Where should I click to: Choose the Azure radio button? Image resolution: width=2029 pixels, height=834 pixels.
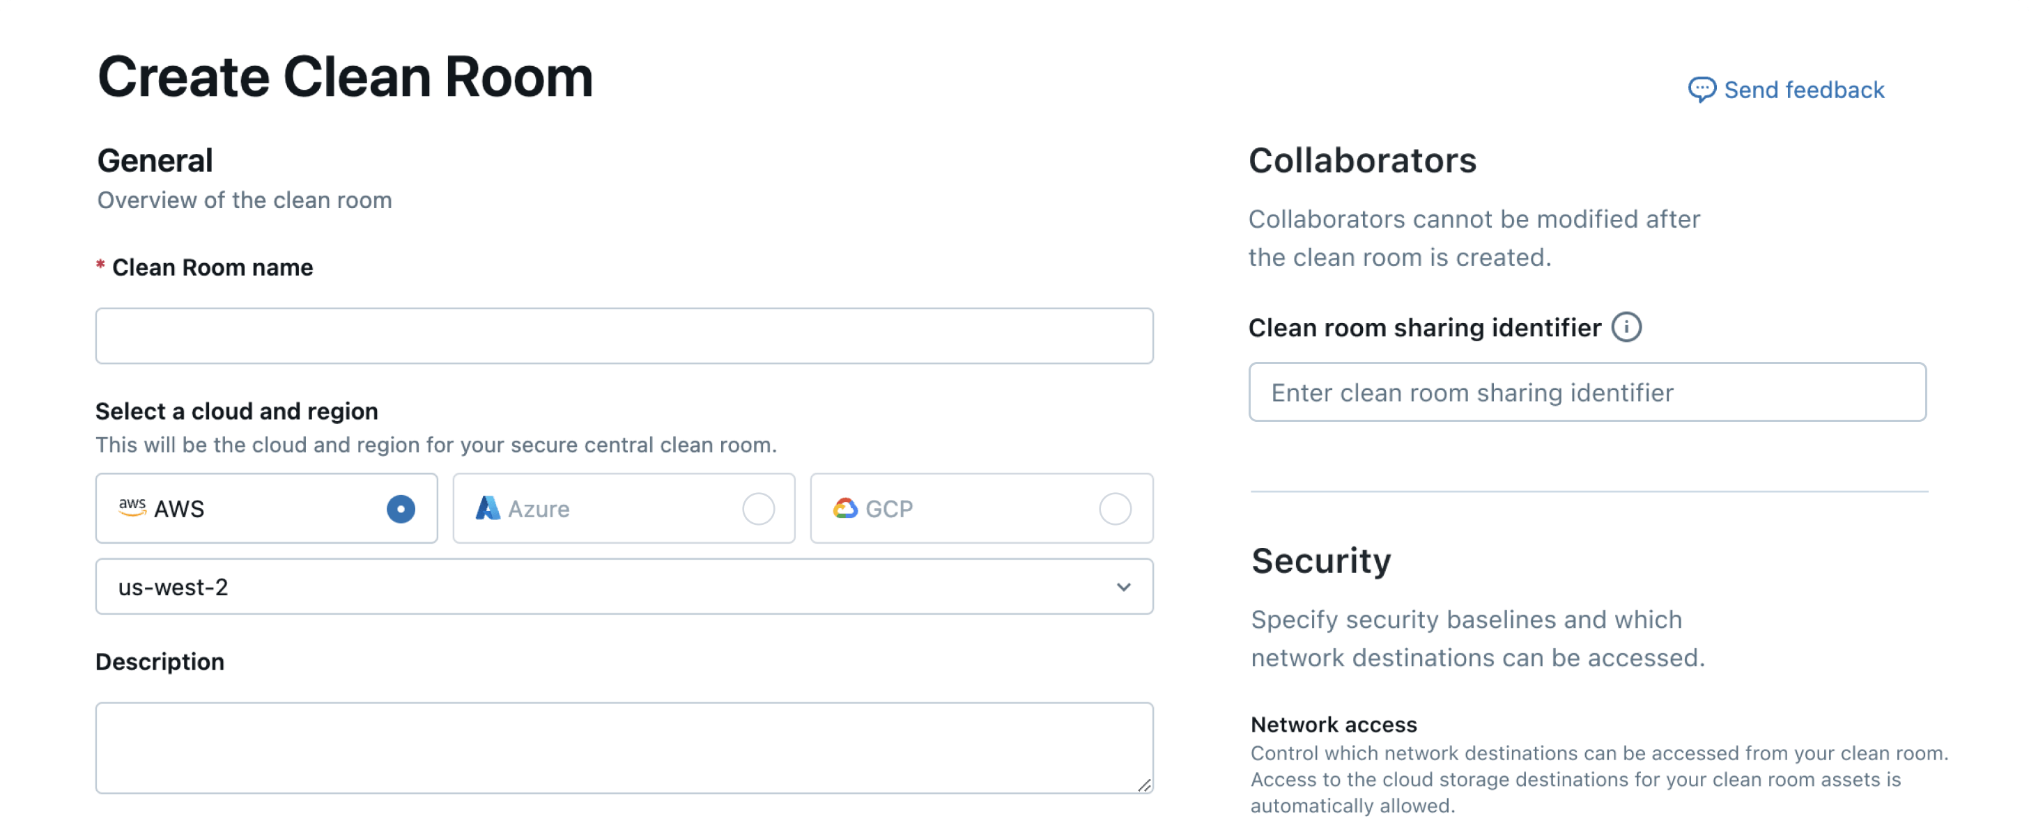pyautogui.click(x=757, y=509)
